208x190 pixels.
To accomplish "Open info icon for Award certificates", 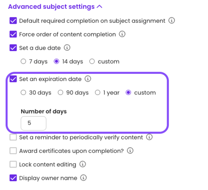I will tap(130, 151).
